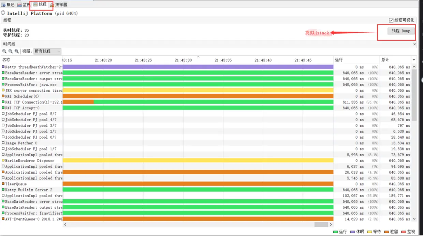Click the orange 驻留 legend swatch
The width and height of the screenshot is (423, 236).
point(386,232)
